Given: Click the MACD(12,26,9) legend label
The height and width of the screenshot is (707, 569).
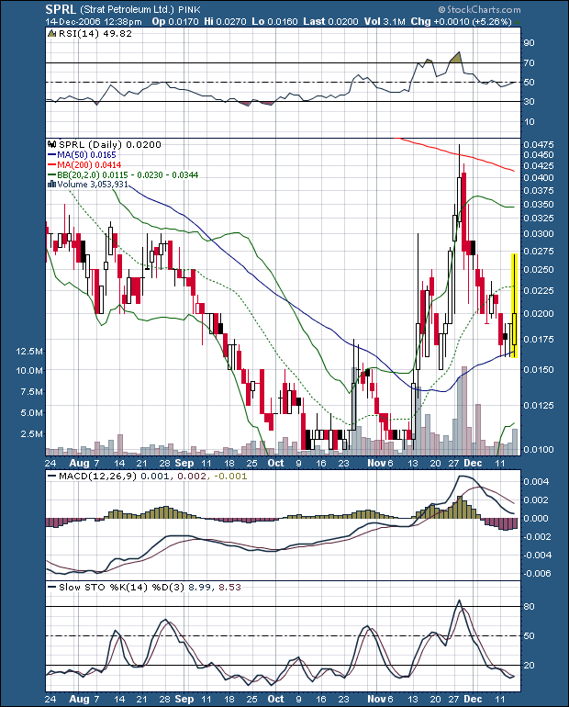Looking at the screenshot, I should (x=98, y=477).
